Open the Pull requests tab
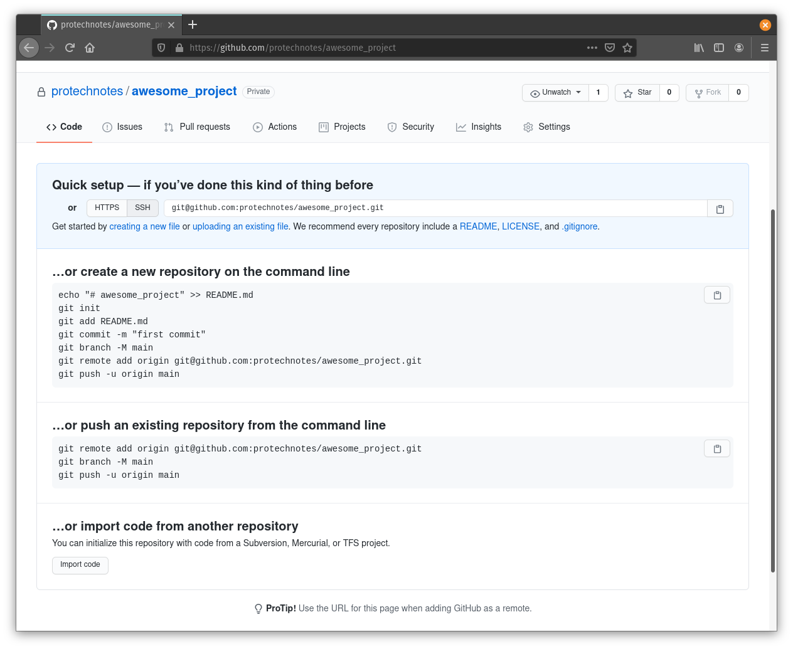 [197, 127]
